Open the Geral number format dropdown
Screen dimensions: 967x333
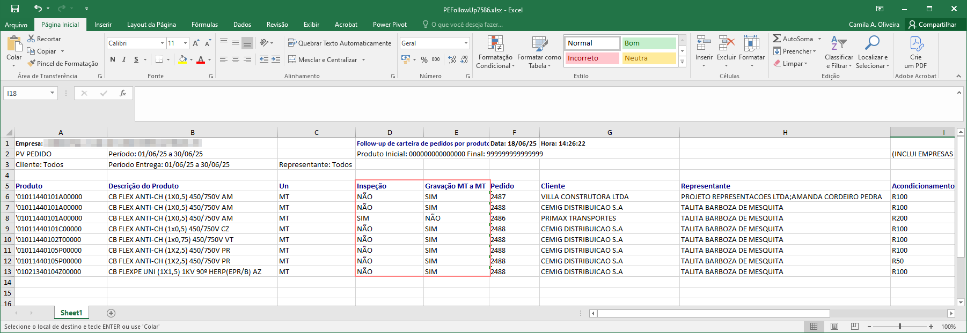[x=466, y=43]
